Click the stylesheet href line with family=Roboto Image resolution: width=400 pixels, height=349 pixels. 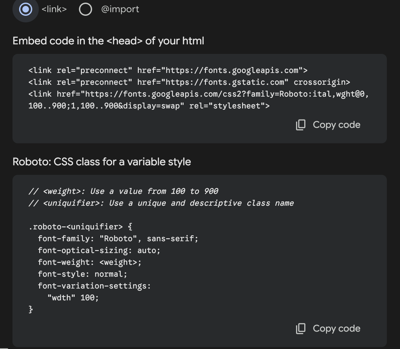coord(198,94)
